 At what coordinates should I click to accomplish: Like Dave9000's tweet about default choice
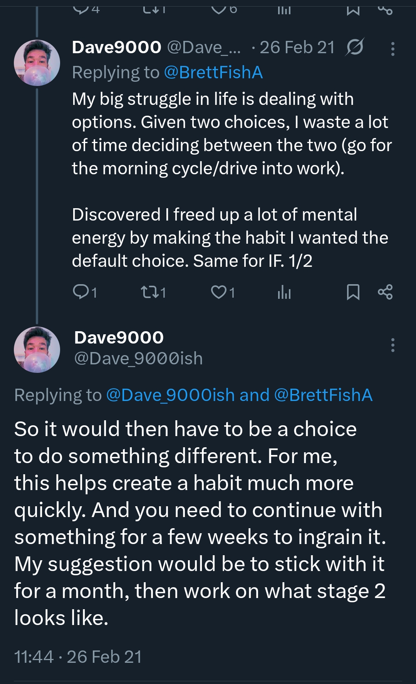coord(219,292)
